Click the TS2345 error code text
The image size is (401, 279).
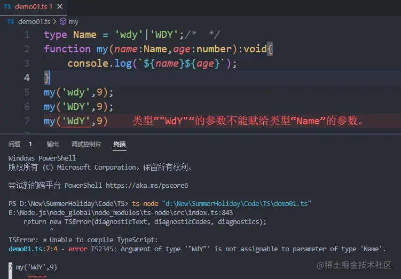pos(102,249)
